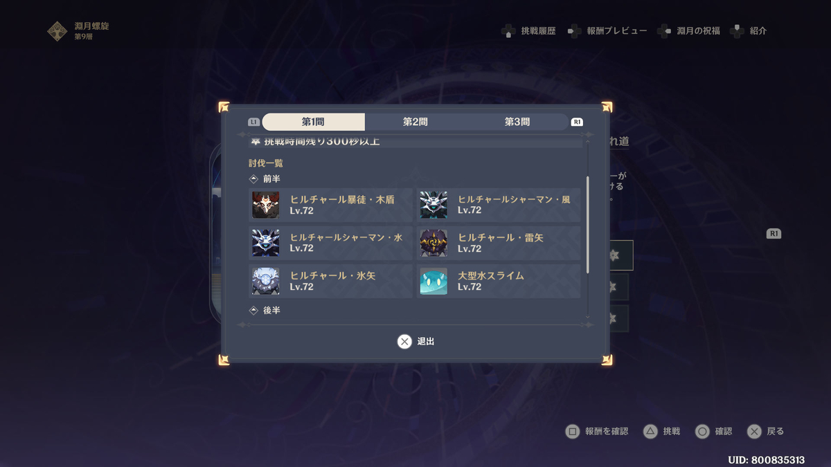Click the 退出 exit button
Image resolution: width=831 pixels, height=467 pixels.
coord(415,341)
